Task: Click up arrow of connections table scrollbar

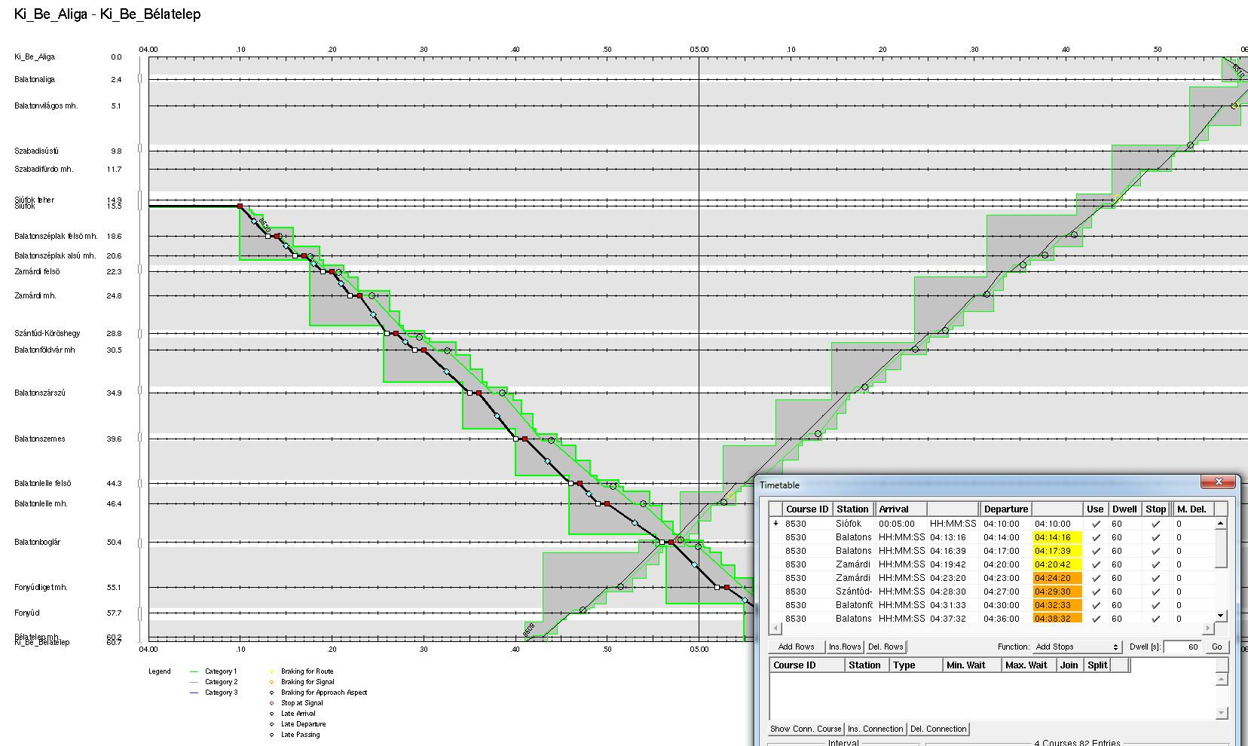Action: point(1222,679)
